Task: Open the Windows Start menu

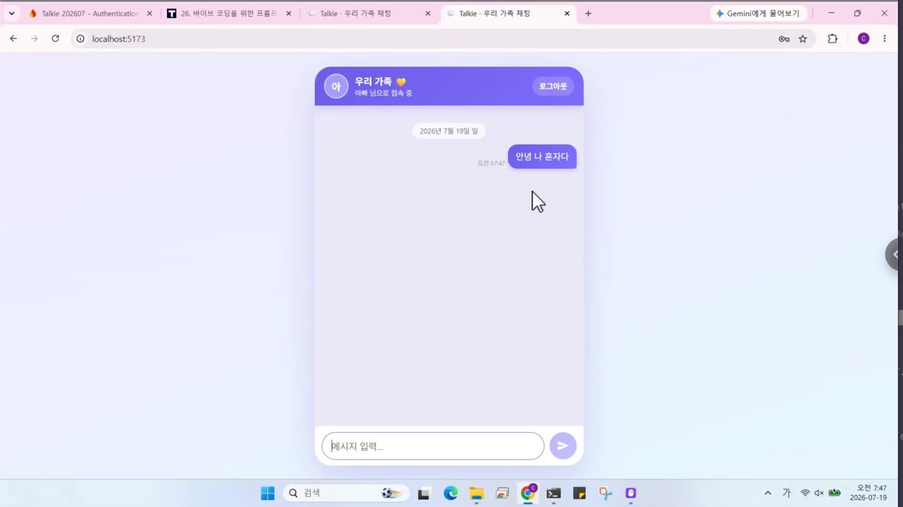Action: (x=268, y=493)
